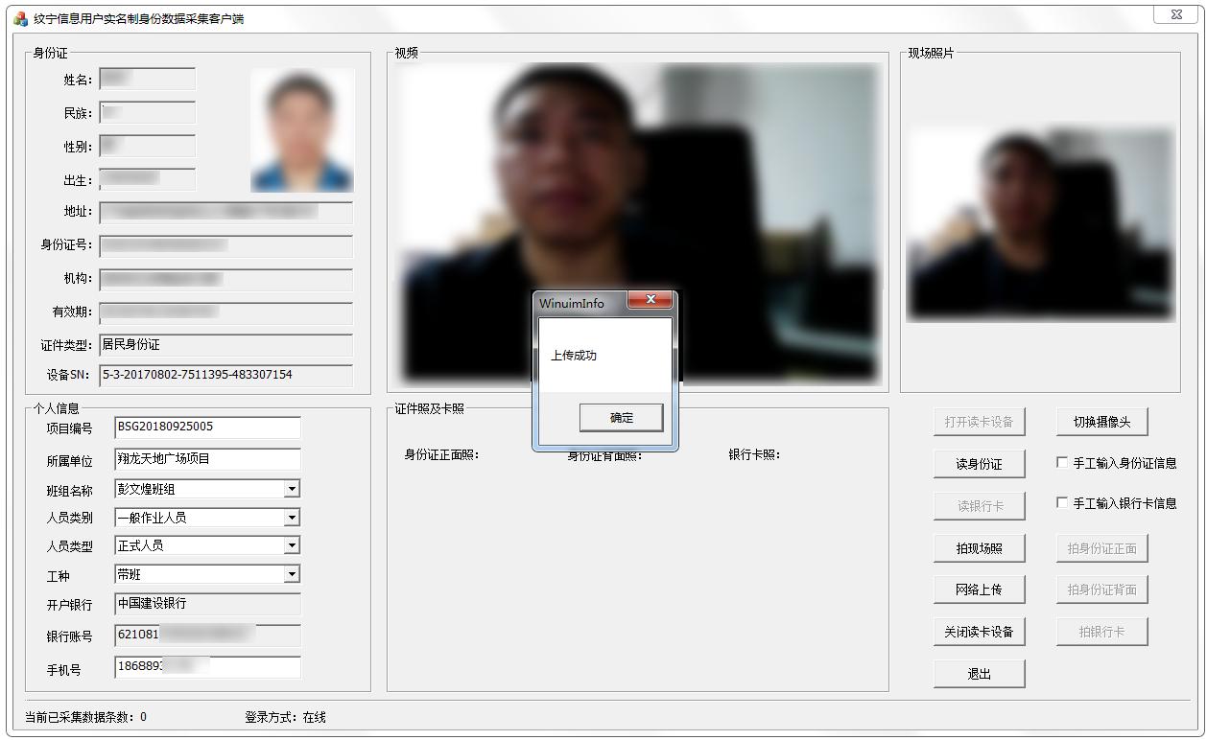
Task: Click the app icon in the title bar
Action: [x=21, y=18]
